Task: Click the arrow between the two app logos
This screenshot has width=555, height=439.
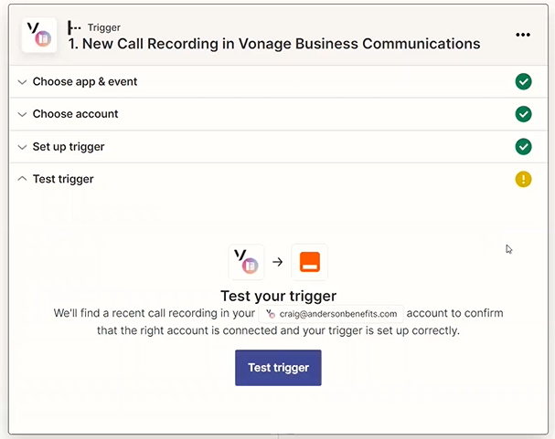Action: pyautogui.click(x=278, y=262)
